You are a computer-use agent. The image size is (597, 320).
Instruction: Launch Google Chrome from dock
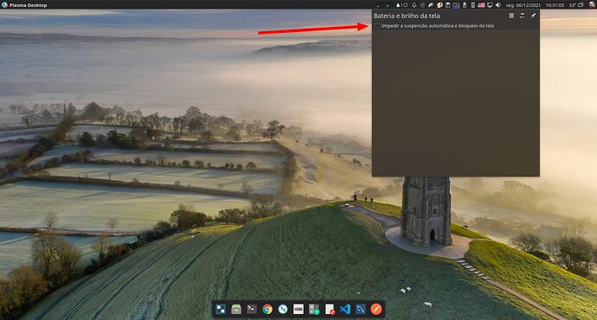267,309
